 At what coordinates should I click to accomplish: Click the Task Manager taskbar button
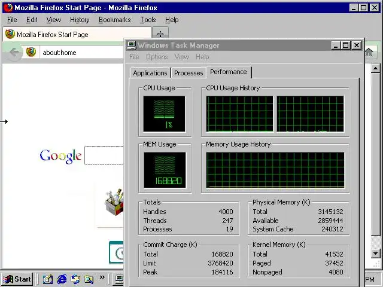tap(118, 279)
